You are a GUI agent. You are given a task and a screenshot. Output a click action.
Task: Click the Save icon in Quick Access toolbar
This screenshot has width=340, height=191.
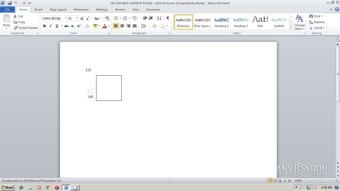pyautogui.click(x=10, y=3)
